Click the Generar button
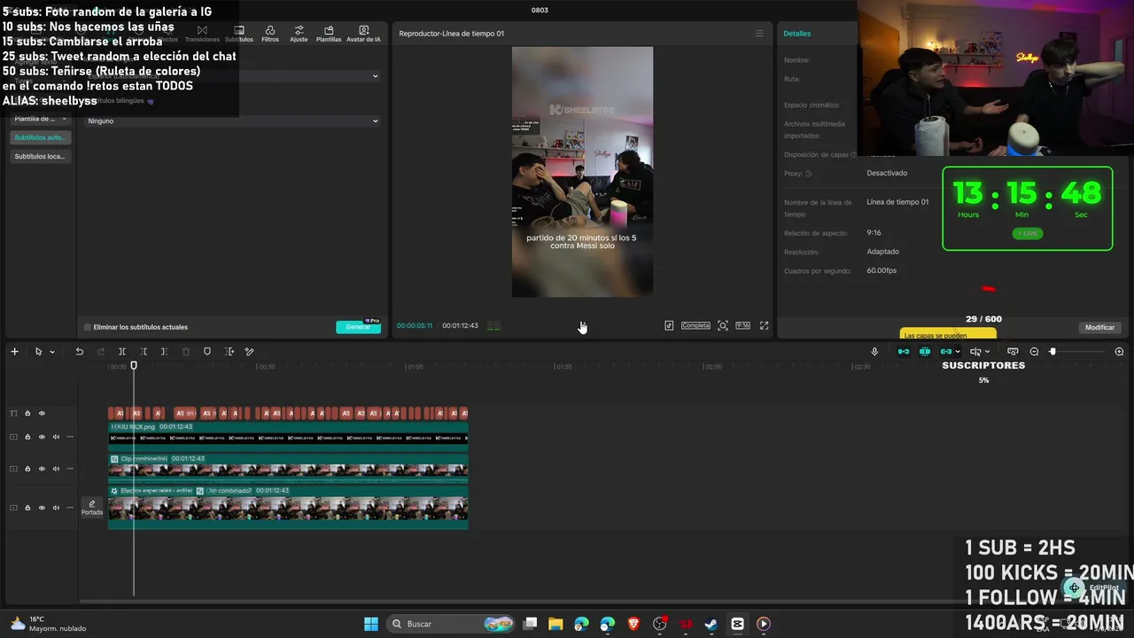This screenshot has width=1134, height=638. pyautogui.click(x=358, y=327)
